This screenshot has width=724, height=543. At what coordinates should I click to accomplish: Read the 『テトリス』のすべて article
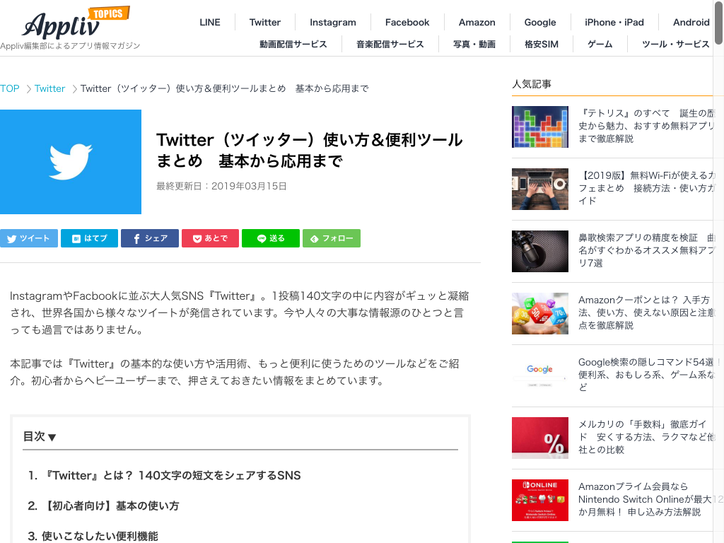646,126
